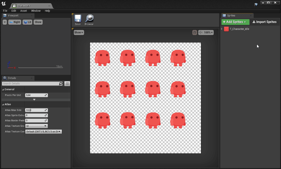Viewport: 281px width, 169px height.
Task: Click the viewport axis gizmo
Action: coord(11,65)
